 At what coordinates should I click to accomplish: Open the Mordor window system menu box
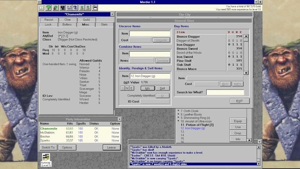(39, 2)
